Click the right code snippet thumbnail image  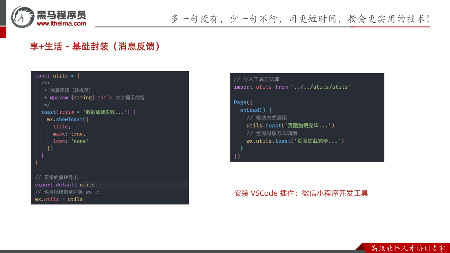tap(307, 117)
